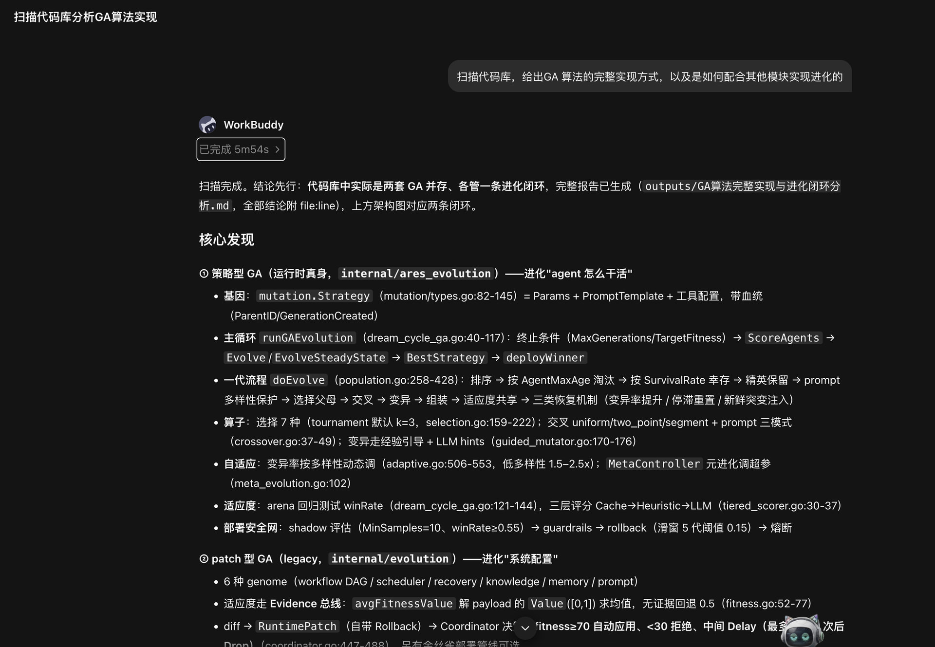Viewport: 935px width, 647px height.
Task: Click the user message bubble about 扫描代码库
Action: (x=650, y=76)
